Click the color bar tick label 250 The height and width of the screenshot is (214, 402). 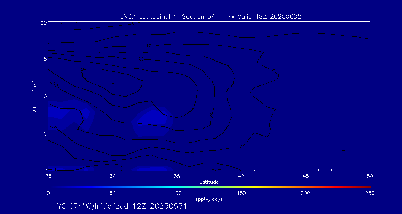click(x=370, y=193)
